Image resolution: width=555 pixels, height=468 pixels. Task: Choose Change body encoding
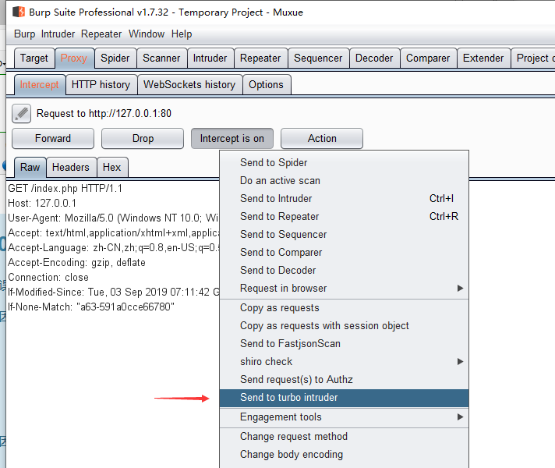click(x=344, y=455)
